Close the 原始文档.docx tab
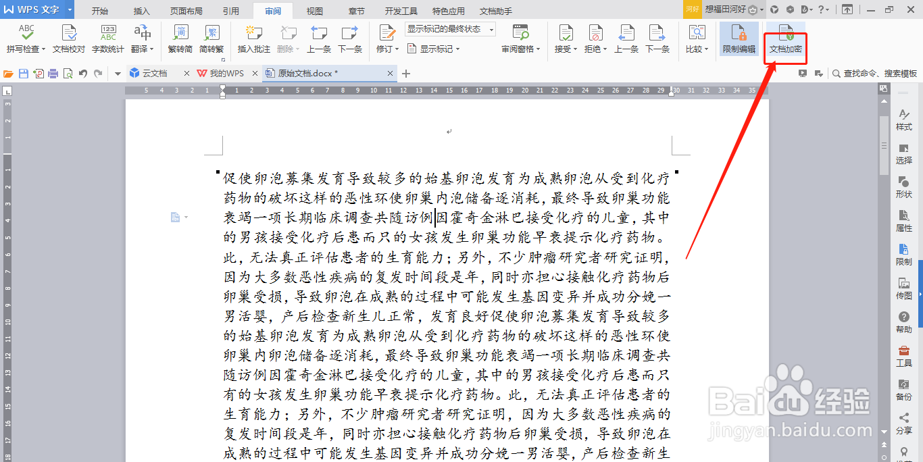 391,74
